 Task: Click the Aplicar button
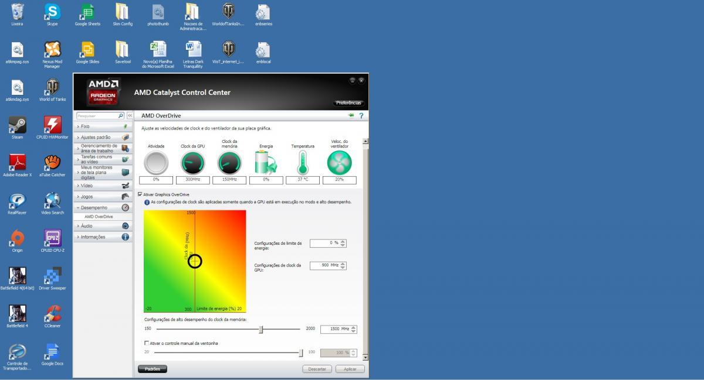tap(350, 369)
